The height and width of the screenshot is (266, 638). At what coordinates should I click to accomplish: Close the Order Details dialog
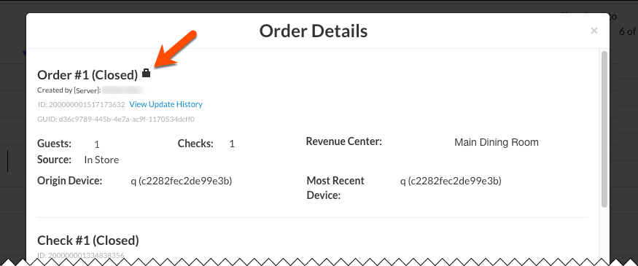coord(594,31)
